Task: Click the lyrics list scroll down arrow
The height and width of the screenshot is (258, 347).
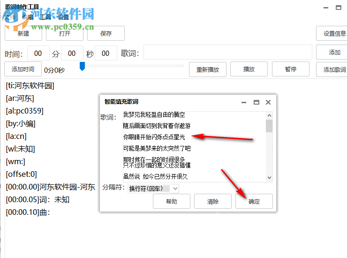Action: coord(269,178)
